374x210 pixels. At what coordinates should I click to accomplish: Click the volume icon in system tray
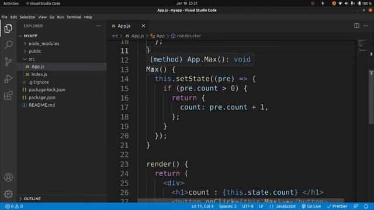tap(347, 3)
